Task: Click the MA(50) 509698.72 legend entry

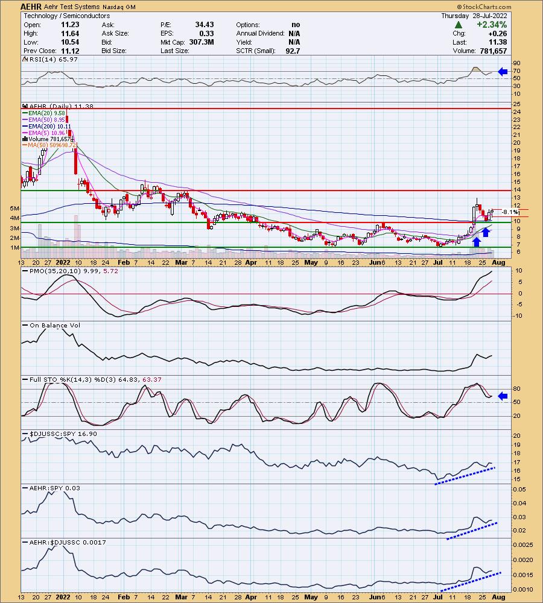Action: point(52,145)
